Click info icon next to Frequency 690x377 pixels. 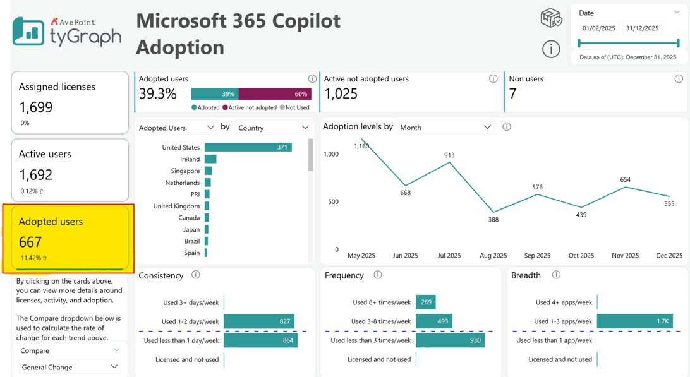(378, 275)
